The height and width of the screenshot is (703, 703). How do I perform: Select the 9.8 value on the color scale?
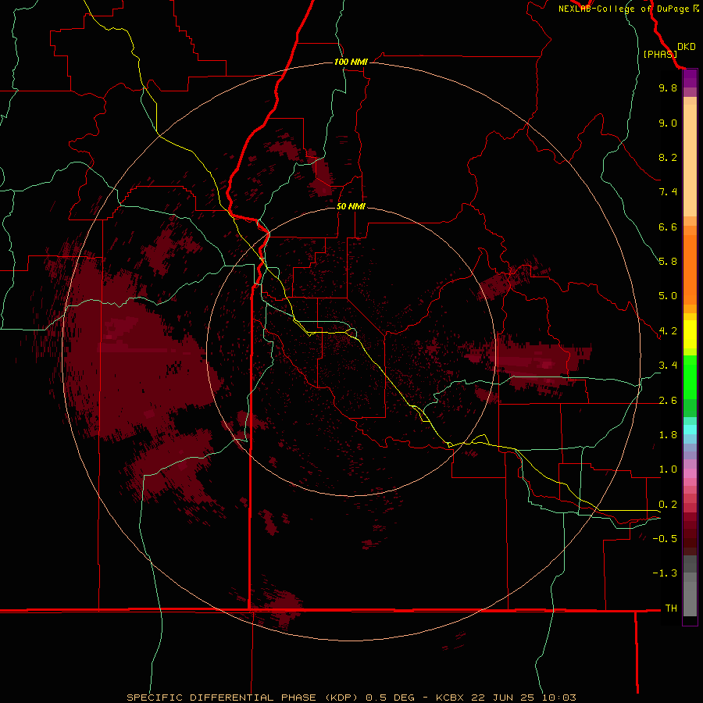point(668,87)
